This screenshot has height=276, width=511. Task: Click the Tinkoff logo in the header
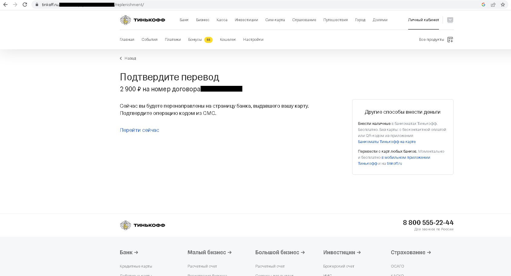pos(142,20)
